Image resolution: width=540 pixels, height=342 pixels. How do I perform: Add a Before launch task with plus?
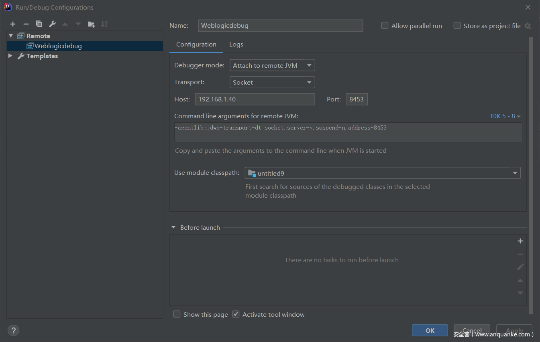pyautogui.click(x=520, y=241)
